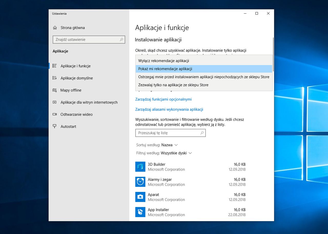Click the Mapy offline map icon
This screenshot has width=328, height=234.
click(55, 90)
